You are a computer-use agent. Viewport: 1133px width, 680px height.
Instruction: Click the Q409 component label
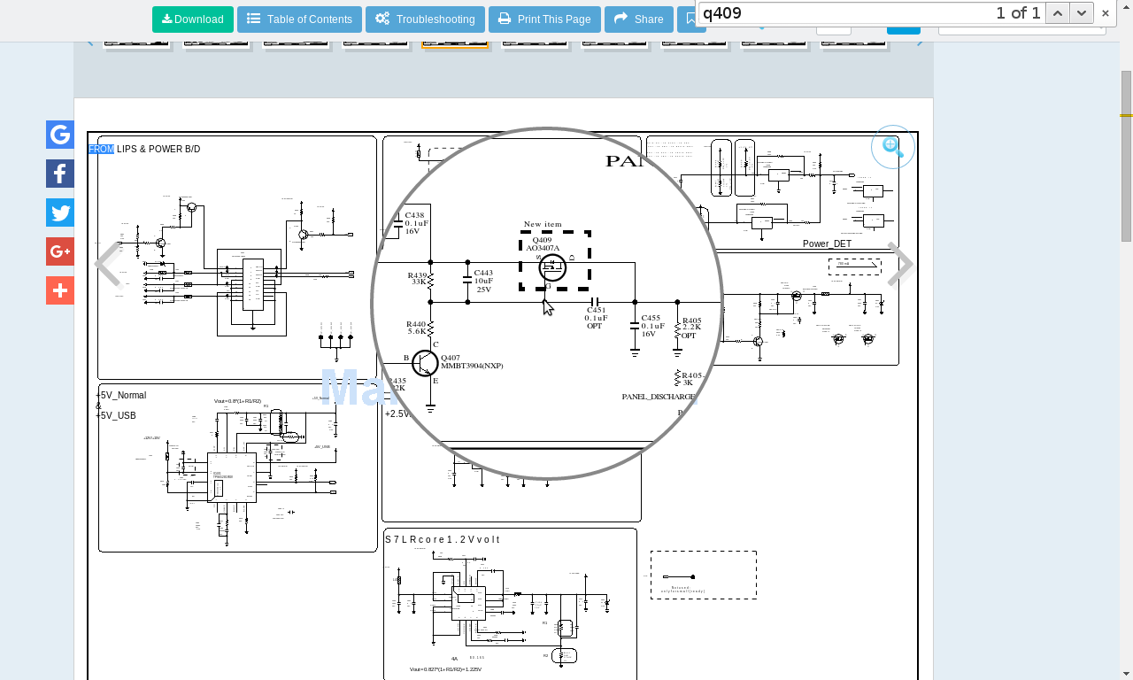pos(542,240)
